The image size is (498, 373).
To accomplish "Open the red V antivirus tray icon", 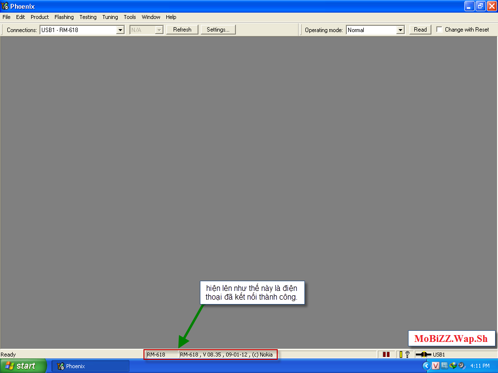I will point(436,366).
